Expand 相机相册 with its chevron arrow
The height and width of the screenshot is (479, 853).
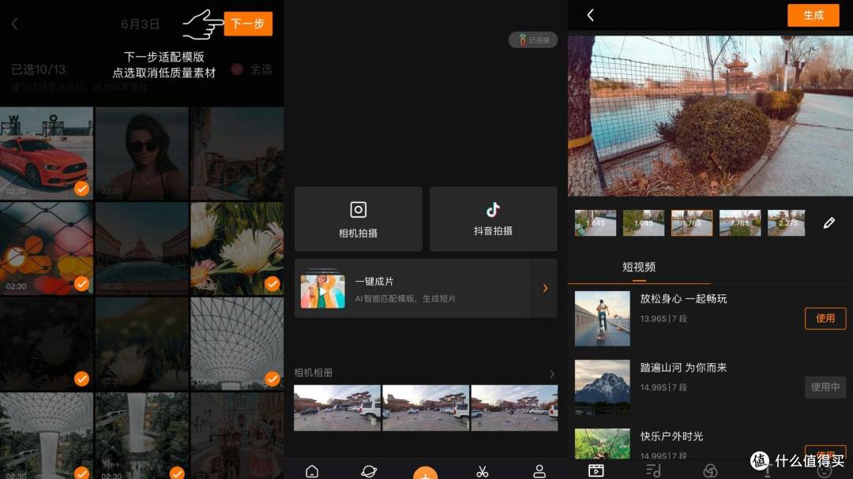click(x=551, y=373)
